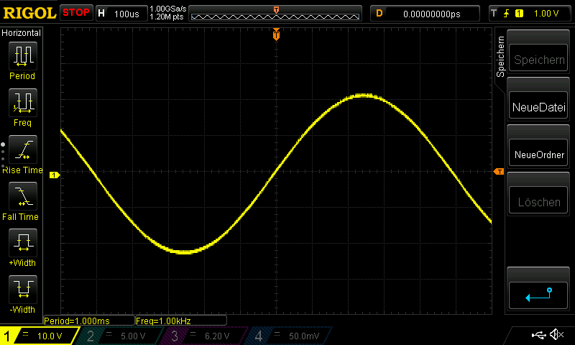Click the 1.00GSa/s sample rate text
Image resolution: width=575 pixels, height=345 pixels.
pos(168,9)
